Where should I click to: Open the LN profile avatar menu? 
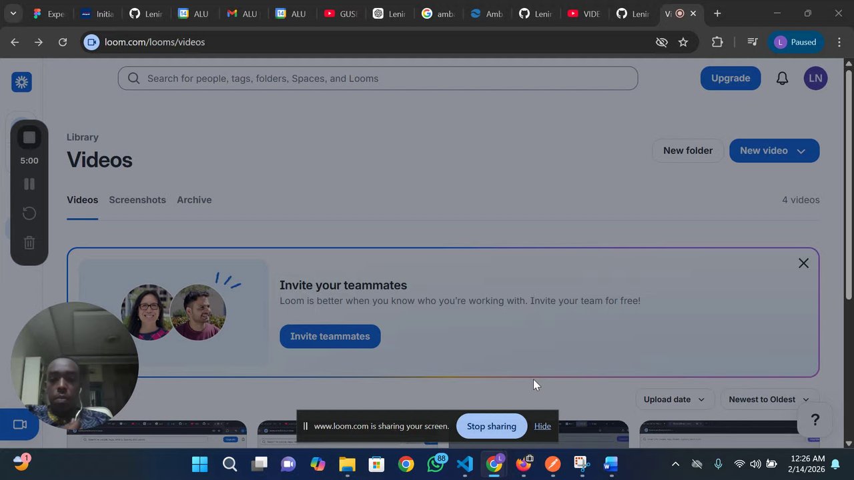pos(815,78)
